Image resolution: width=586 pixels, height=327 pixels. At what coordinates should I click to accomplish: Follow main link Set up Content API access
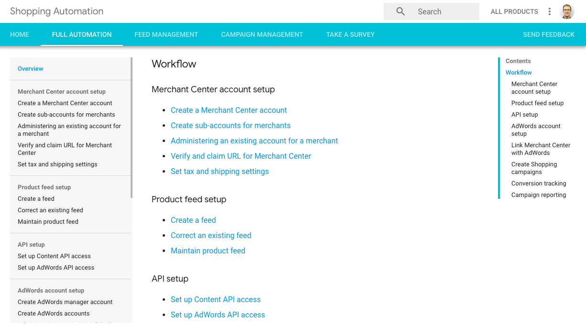point(216,300)
